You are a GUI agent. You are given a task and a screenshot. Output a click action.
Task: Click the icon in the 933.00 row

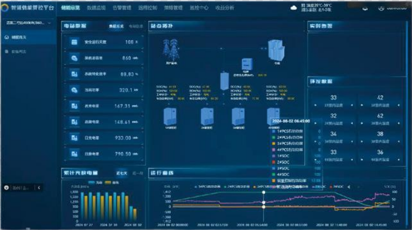tap(74, 138)
